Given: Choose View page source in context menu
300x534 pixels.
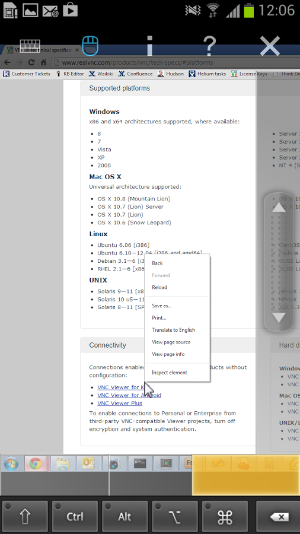Looking at the screenshot, I should (x=177, y=342).
